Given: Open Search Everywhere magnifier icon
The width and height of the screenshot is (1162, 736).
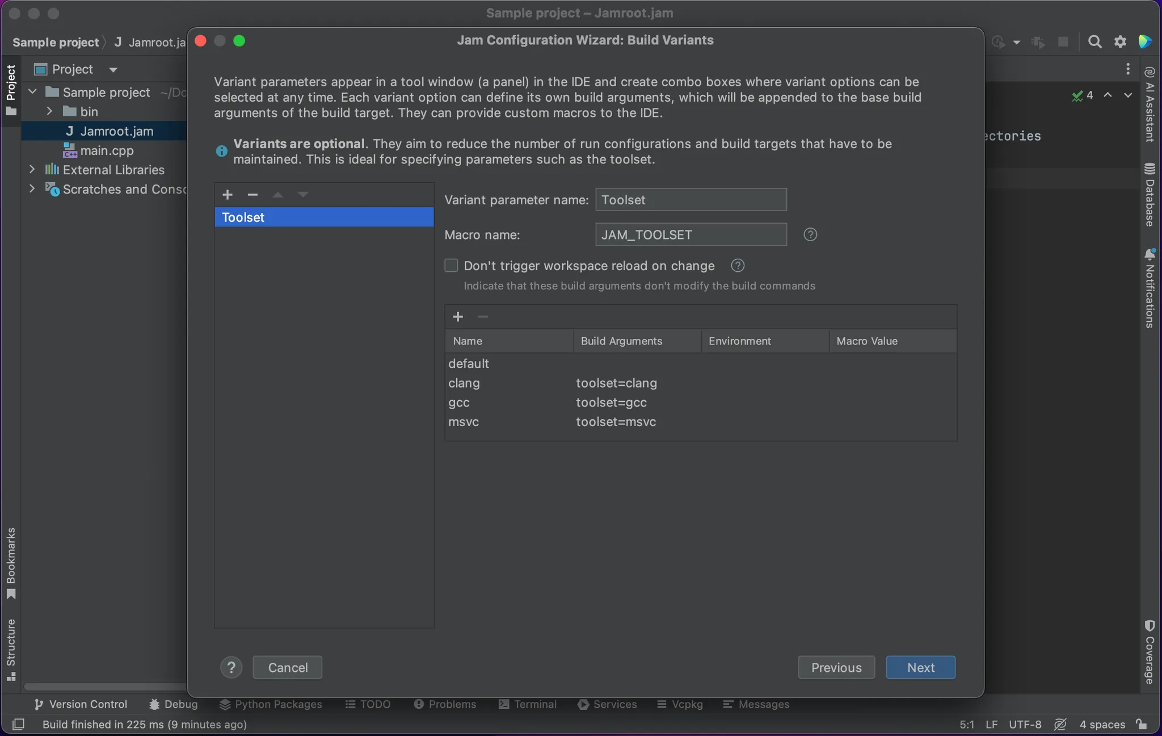Looking at the screenshot, I should click(1095, 42).
